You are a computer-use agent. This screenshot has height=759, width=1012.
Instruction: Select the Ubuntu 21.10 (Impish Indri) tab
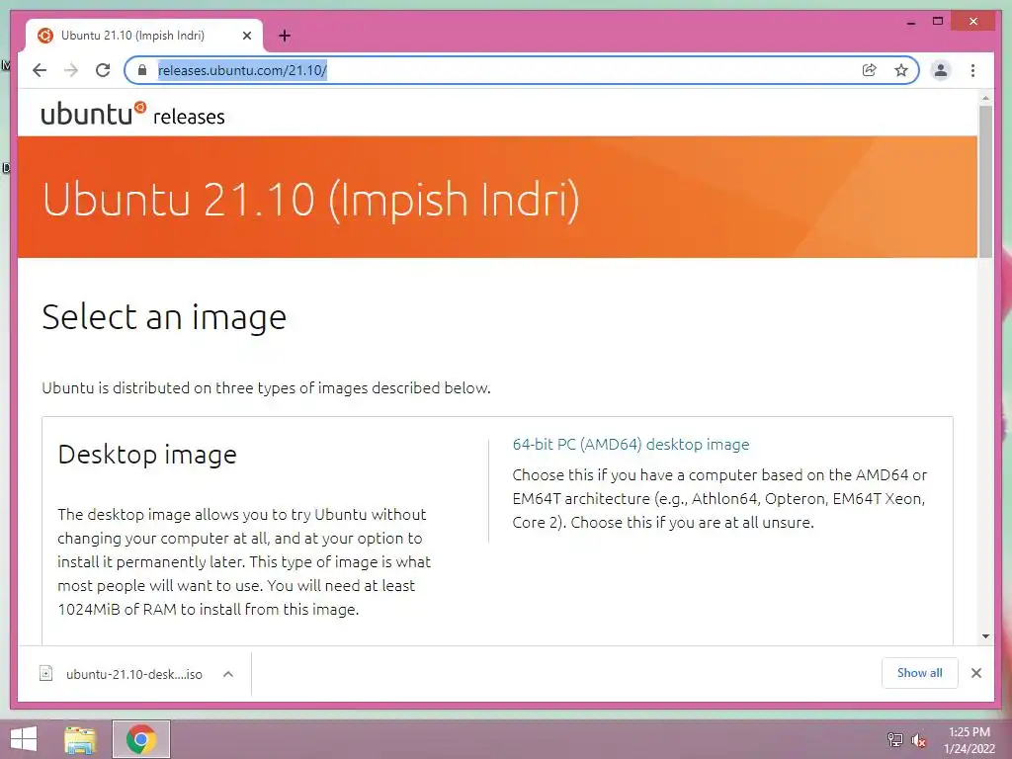click(x=144, y=36)
